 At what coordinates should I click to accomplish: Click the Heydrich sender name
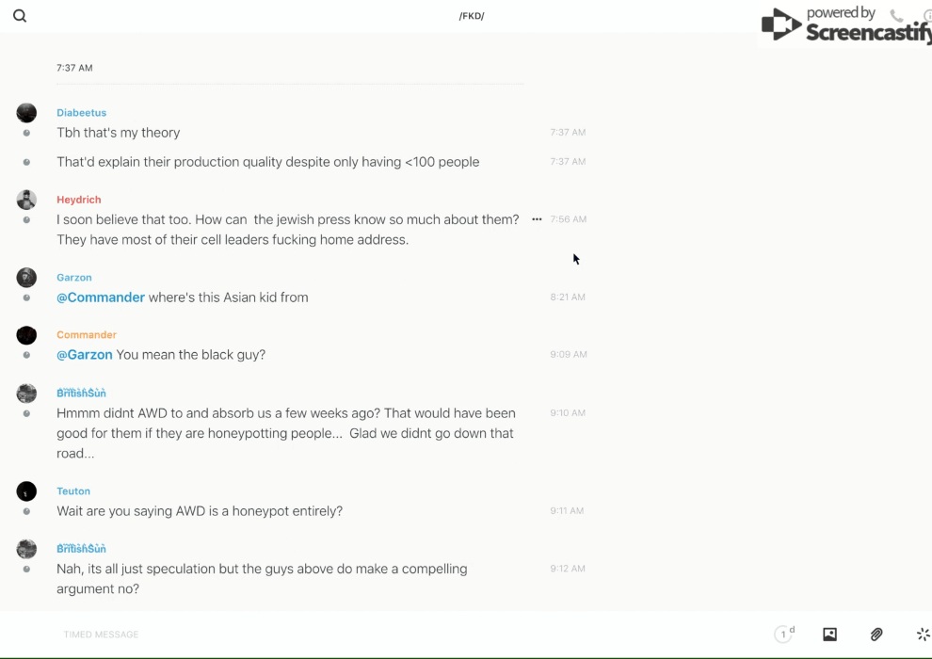(x=78, y=200)
